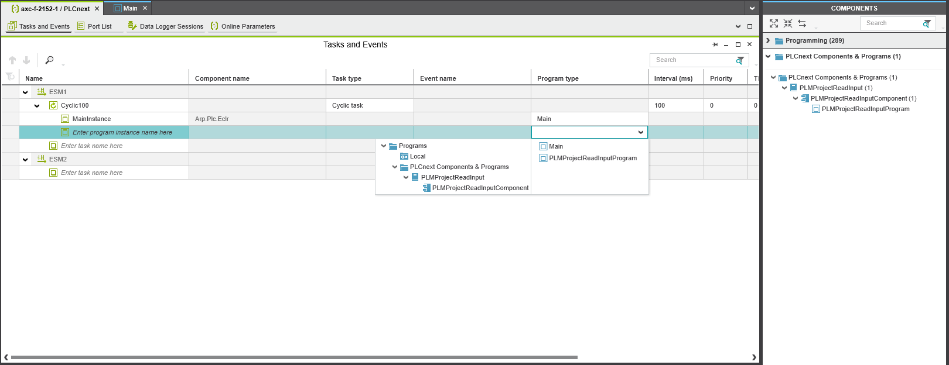Collapse the ESM1 tree node
This screenshot has width=949, height=365.
25,92
